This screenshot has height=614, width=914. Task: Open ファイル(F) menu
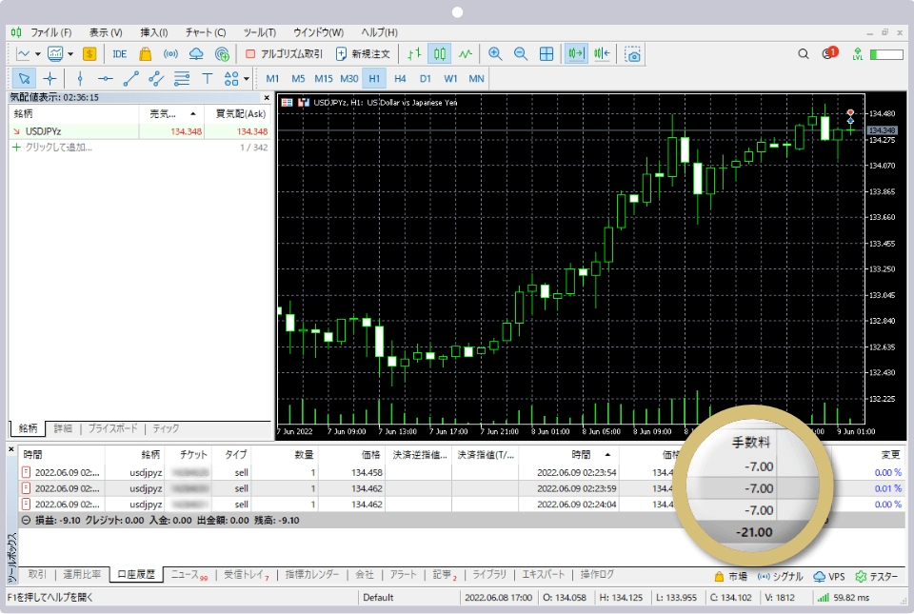50,32
